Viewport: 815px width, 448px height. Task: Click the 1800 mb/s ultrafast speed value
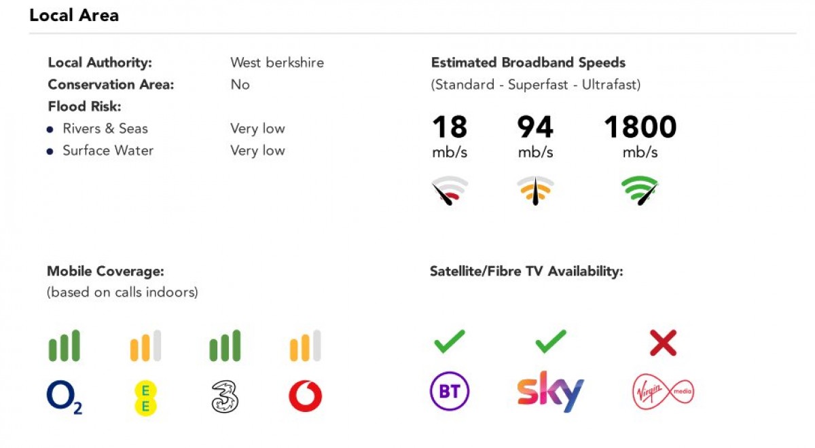pos(640,128)
